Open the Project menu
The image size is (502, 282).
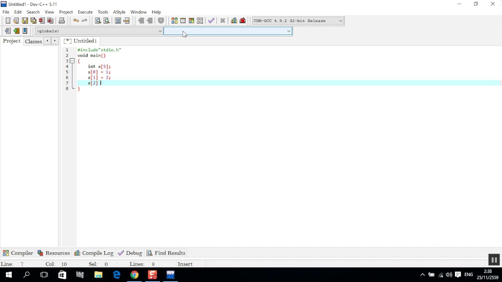pos(66,12)
